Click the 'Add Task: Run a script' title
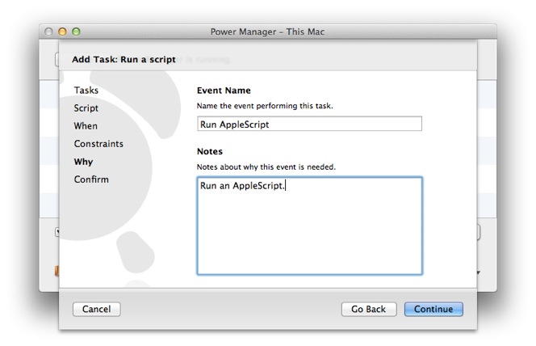The image size is (536, 346). (x=124, y=59)
